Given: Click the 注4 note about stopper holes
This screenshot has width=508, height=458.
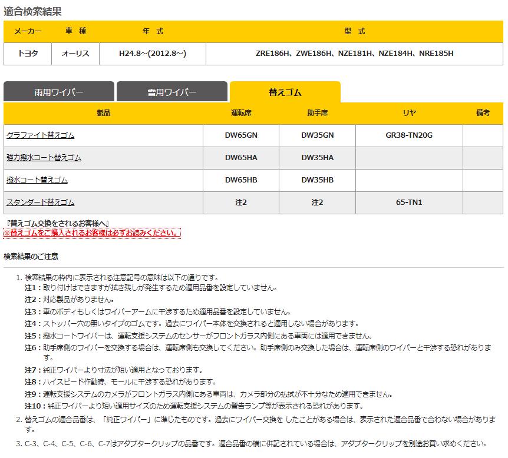Looking at the screenshot, I should (x=192, y=324).
